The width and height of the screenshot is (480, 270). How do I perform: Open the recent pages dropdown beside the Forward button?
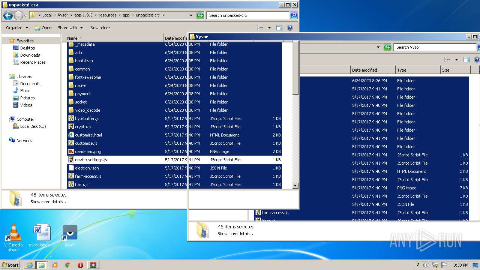tap(25, 15)
